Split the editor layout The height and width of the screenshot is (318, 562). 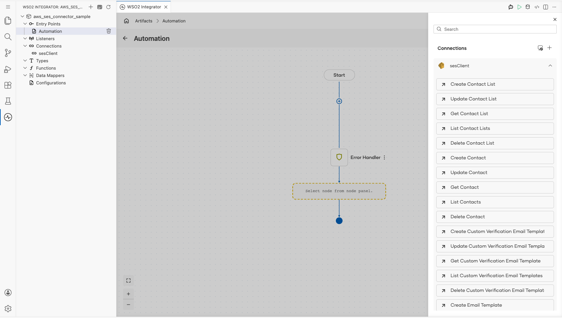pyautogui.click(x=546, y=7)
